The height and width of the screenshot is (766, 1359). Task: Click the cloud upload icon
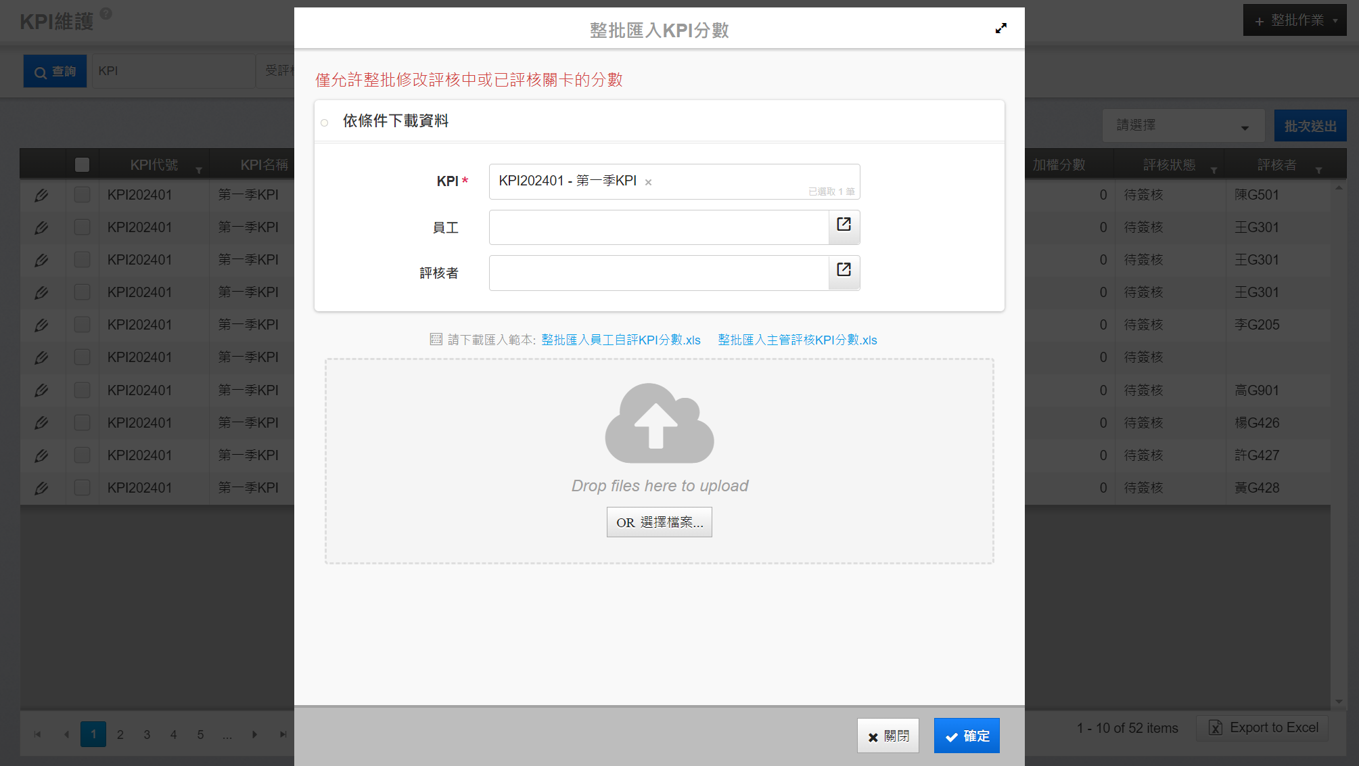click(x=659, y=423)
